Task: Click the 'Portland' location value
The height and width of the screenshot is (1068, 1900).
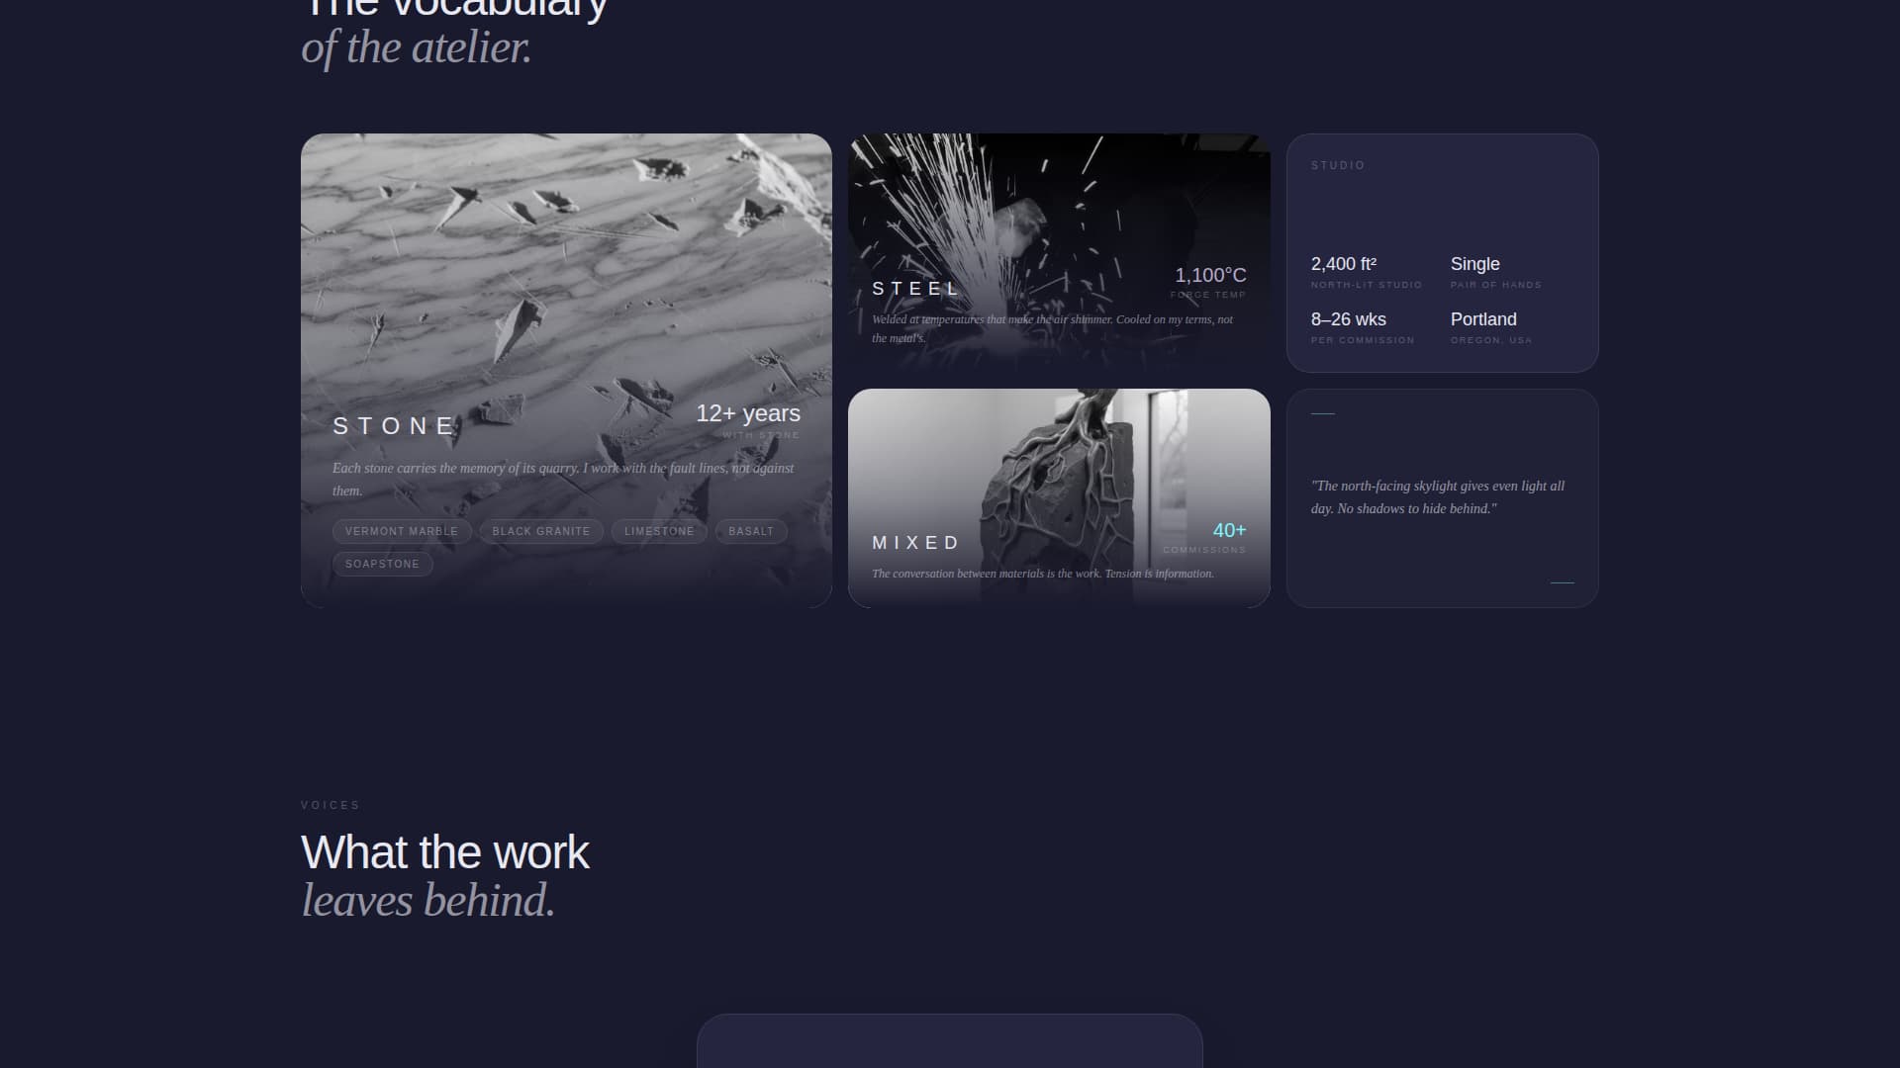Action: 1483,319
